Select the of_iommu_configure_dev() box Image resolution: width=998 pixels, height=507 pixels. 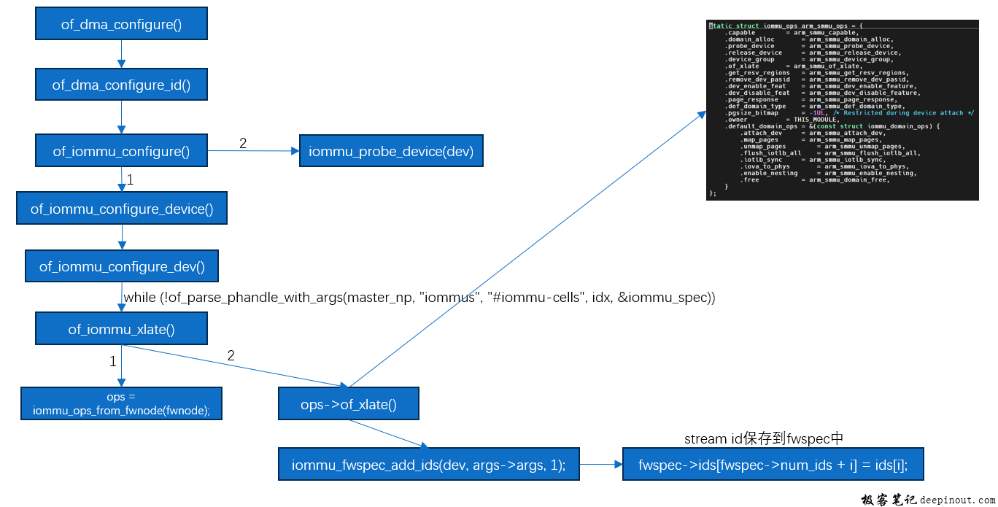pos(122,266)
